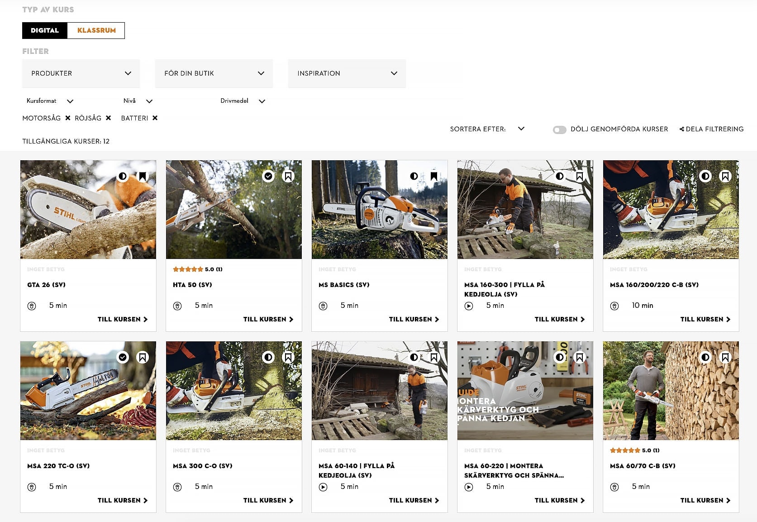Screen dimensions: 757x522
Task: Click the completed checkmark icon on HTA 50 card
Action: (x=268, y=176)
